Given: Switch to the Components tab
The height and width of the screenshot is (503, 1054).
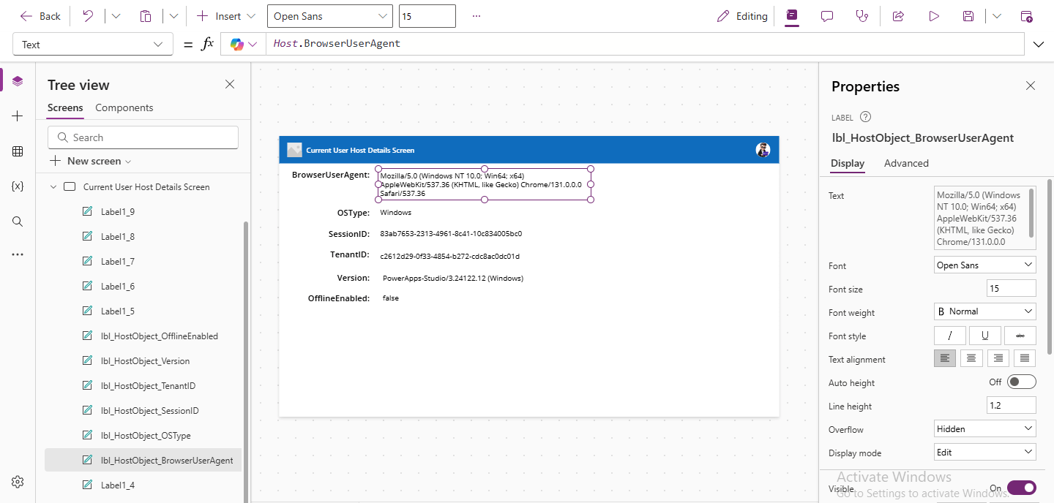Looking at the screenshot, I should point(124,107).
